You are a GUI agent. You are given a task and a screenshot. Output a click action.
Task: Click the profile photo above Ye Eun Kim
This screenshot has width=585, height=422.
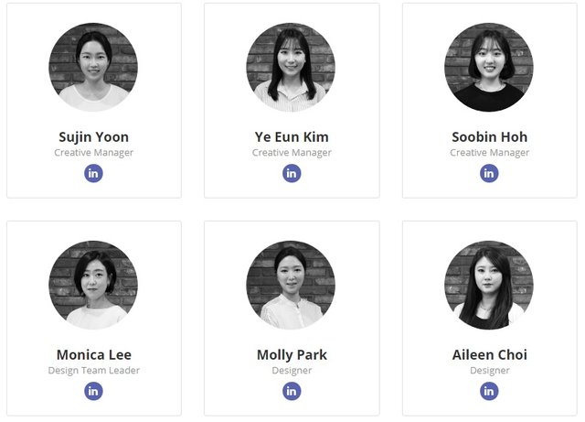(292, 67)
